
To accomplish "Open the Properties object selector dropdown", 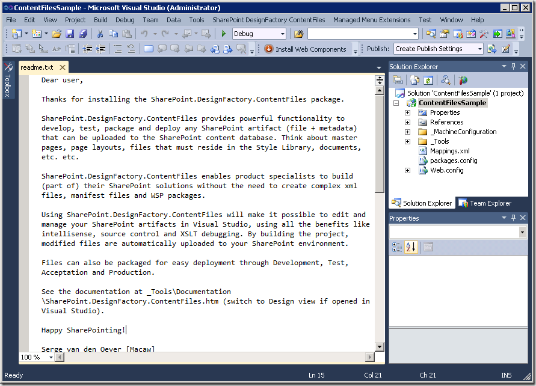I will 522,232.
